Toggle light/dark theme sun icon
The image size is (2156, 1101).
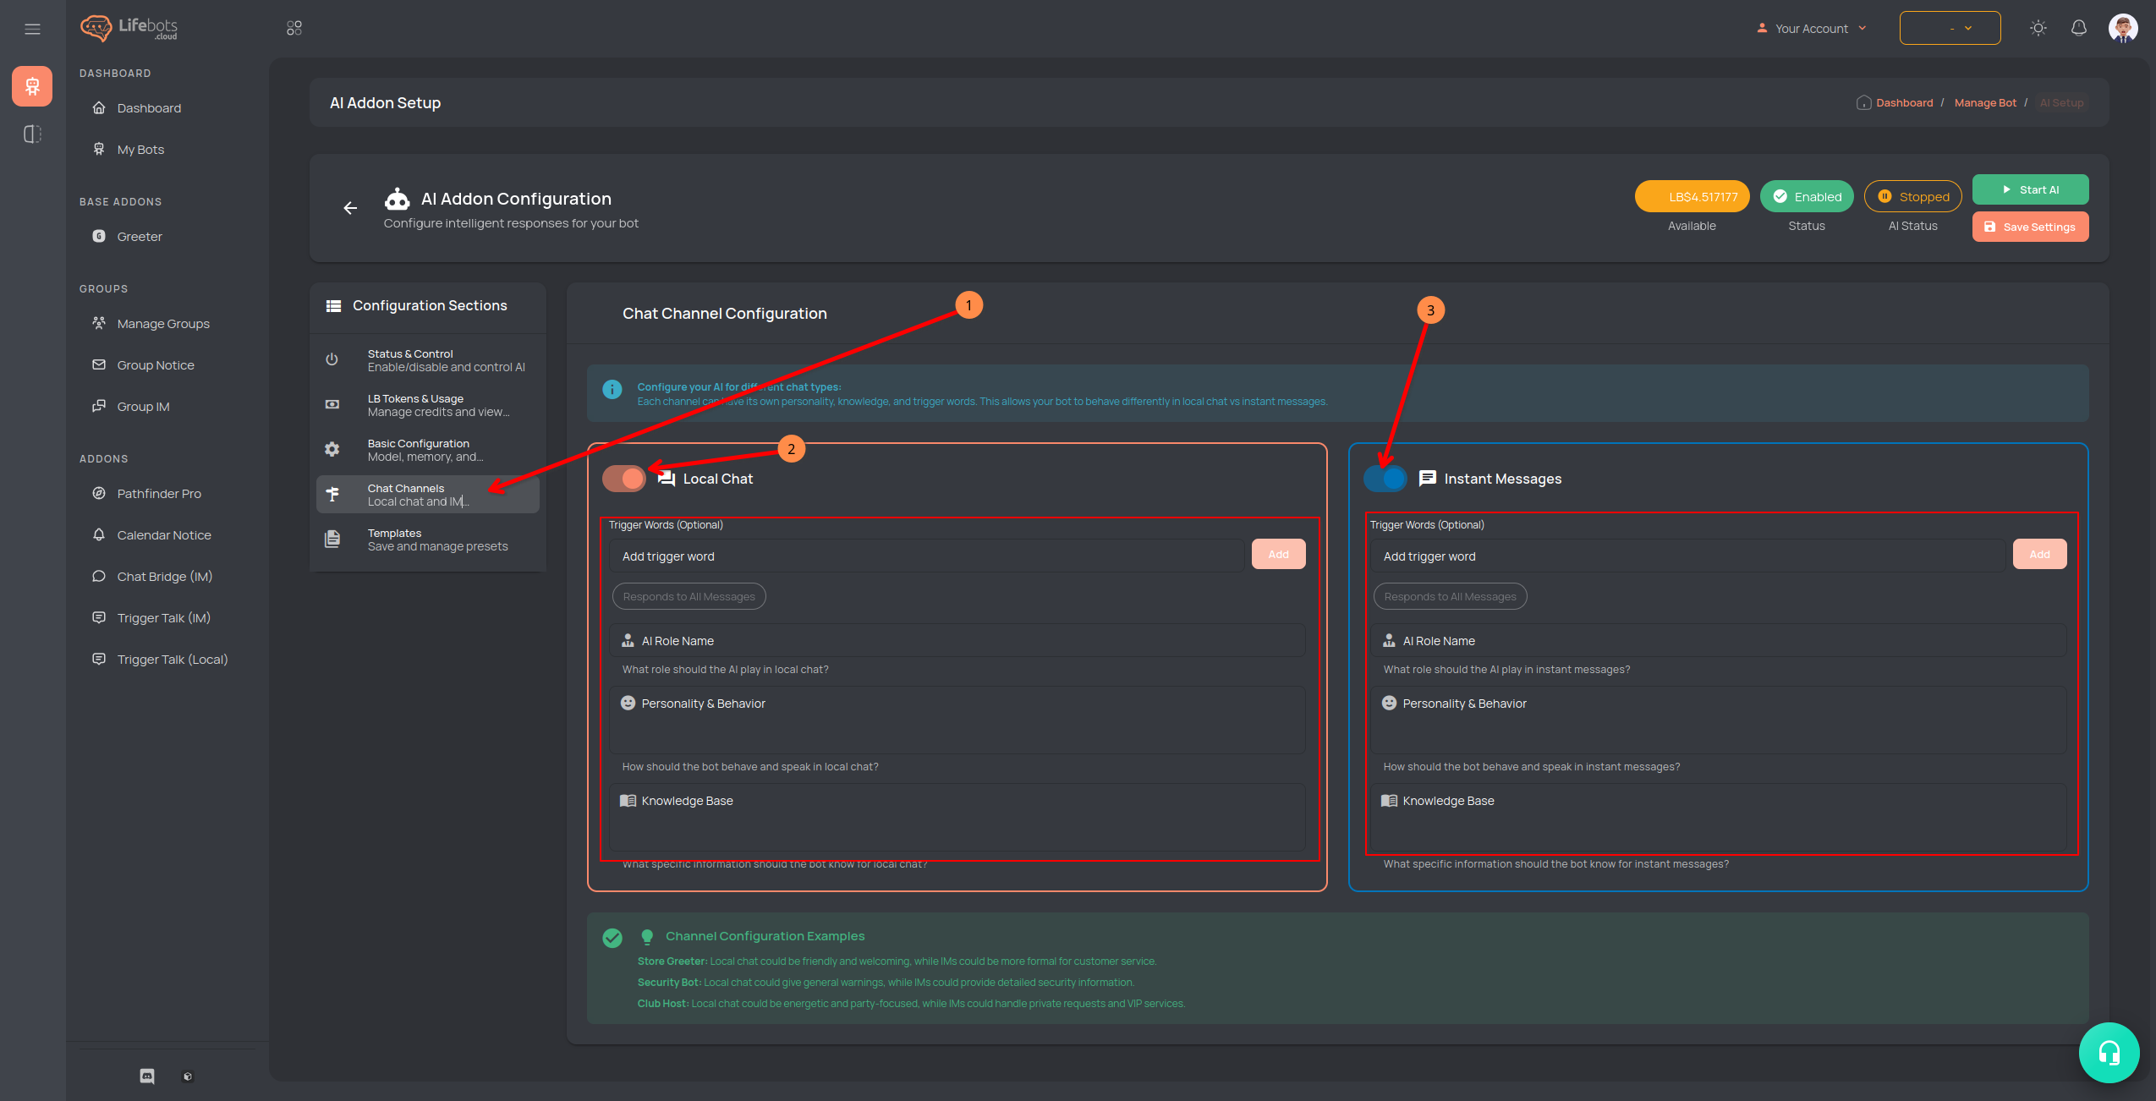(2038, 28)
